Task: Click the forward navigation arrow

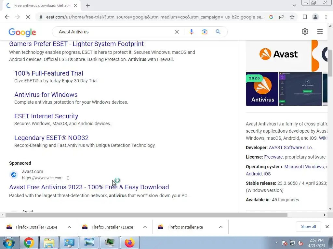Action: (18, 17)
